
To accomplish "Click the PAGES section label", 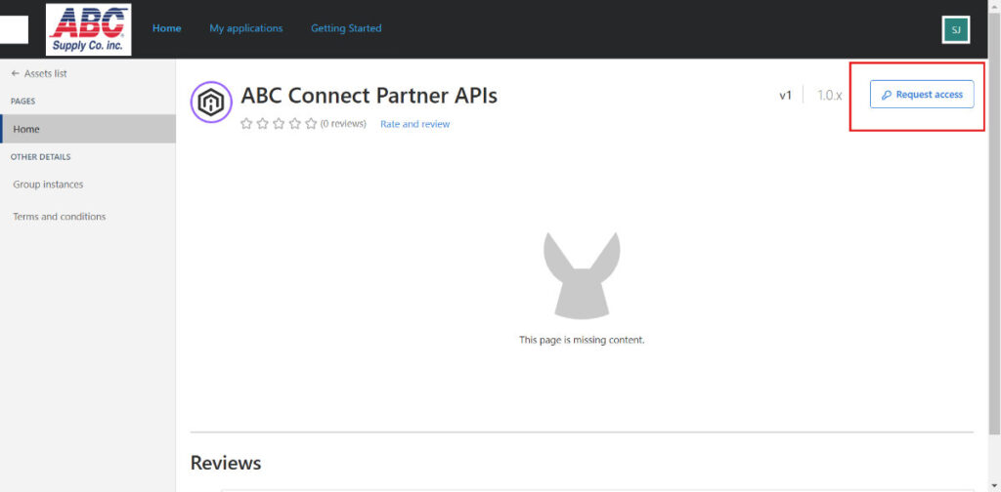I will pyautogui.click(x=23, y=102).
